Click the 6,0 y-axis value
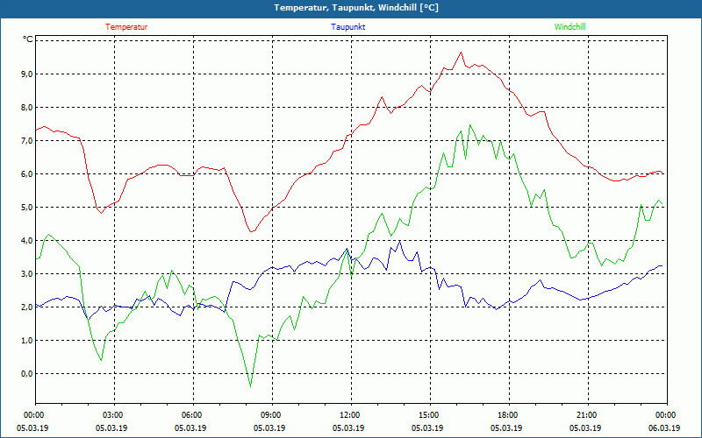 28,173
